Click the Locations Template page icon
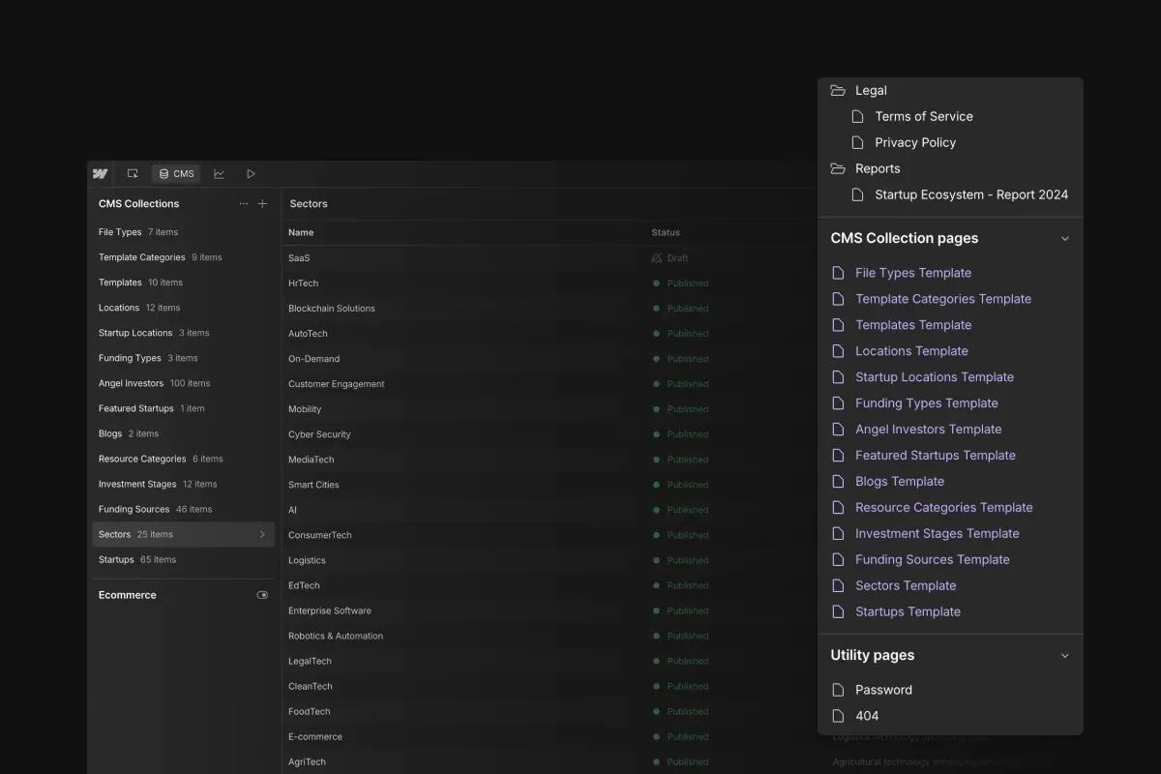Screen dimensions: 1161x774 [x=838, y=351]
